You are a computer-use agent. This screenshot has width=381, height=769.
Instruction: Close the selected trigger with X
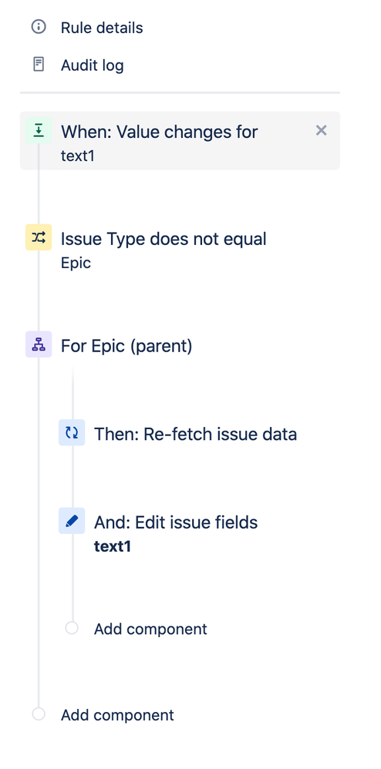click(x=321, y=130)
